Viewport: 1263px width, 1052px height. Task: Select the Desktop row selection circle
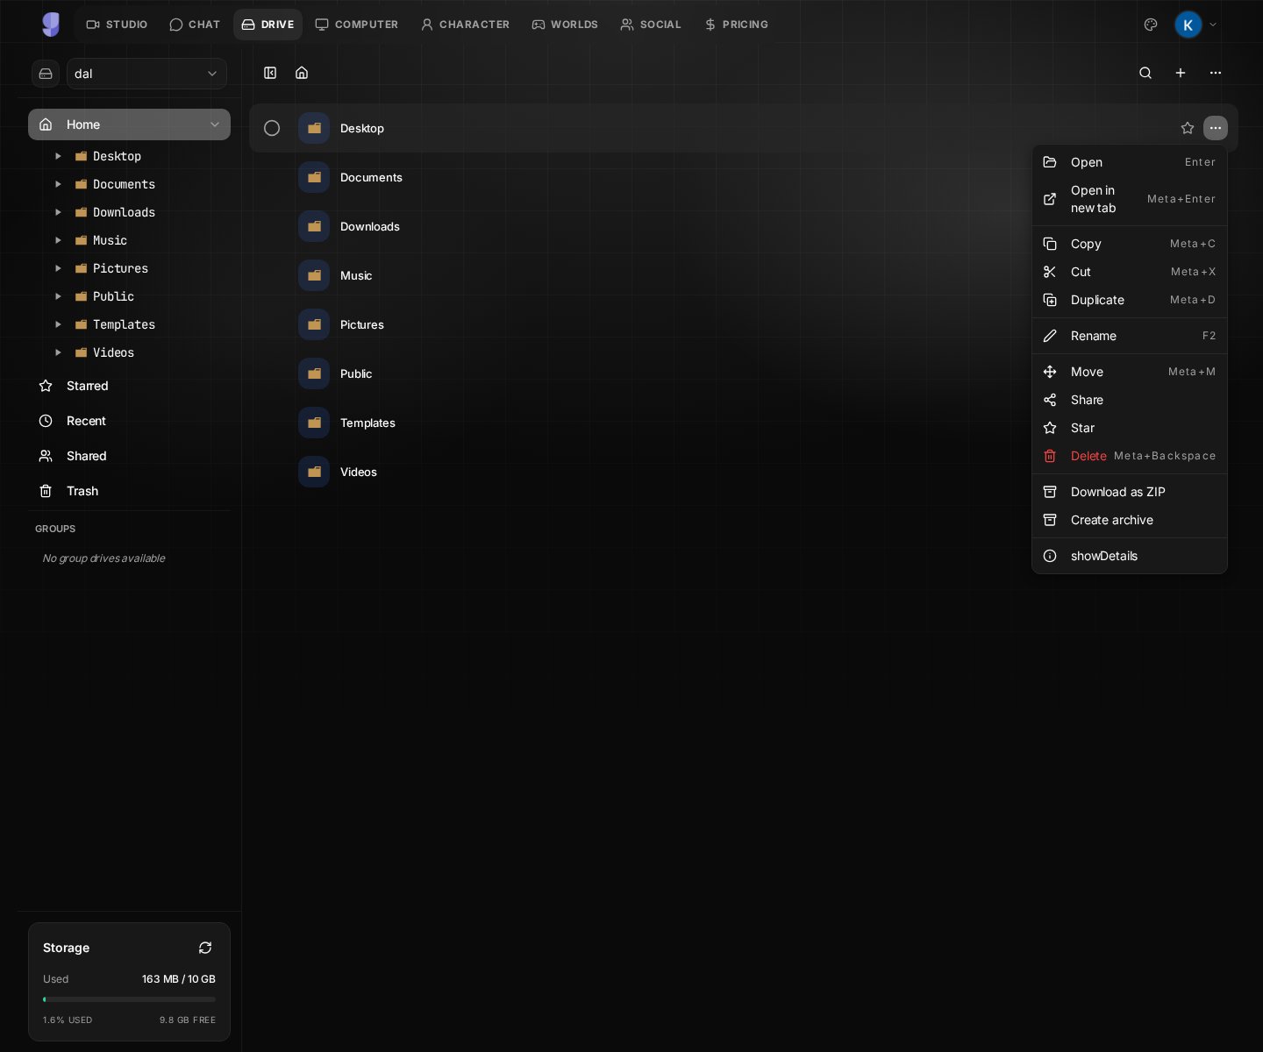(x=272, y=128)
